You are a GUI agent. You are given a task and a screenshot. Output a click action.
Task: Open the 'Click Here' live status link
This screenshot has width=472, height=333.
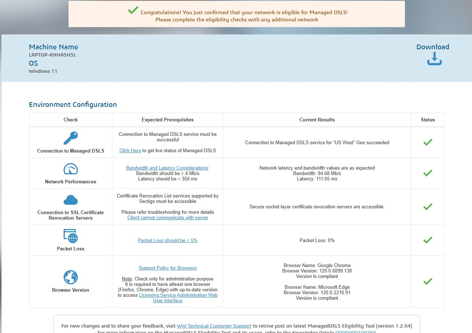tap(130, 150)
